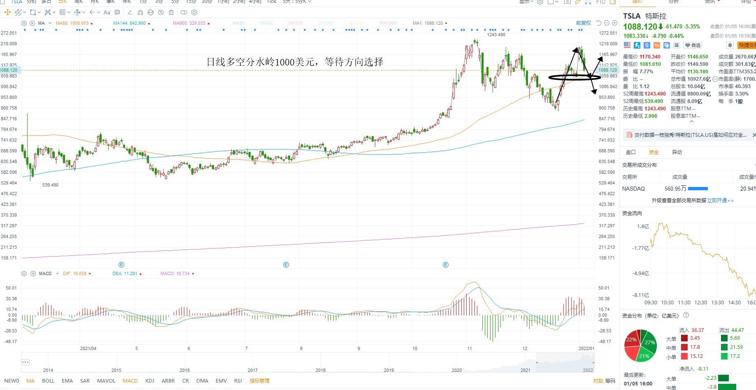Screen dimensions: 756x390
Task: Remove the MA indicator with its X icon
Action: (x=33, y=23)
